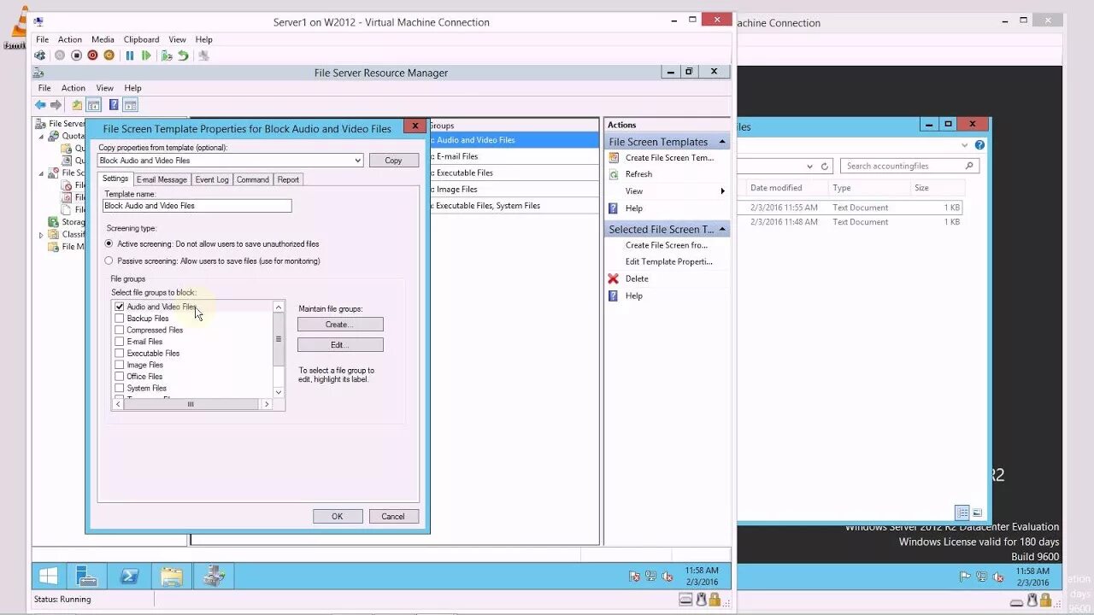Viewport: 1094px width, 615px height.
Task: Click Ctrl+Alt+Del icon in VM toolbar
Action: pos(40,56)
